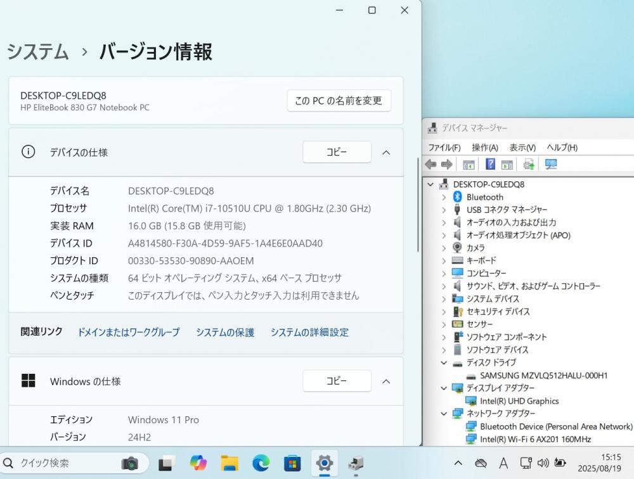634x479 pixels.
Task: Click the webcam icon beside カメラ
Action: coord(457,247)
